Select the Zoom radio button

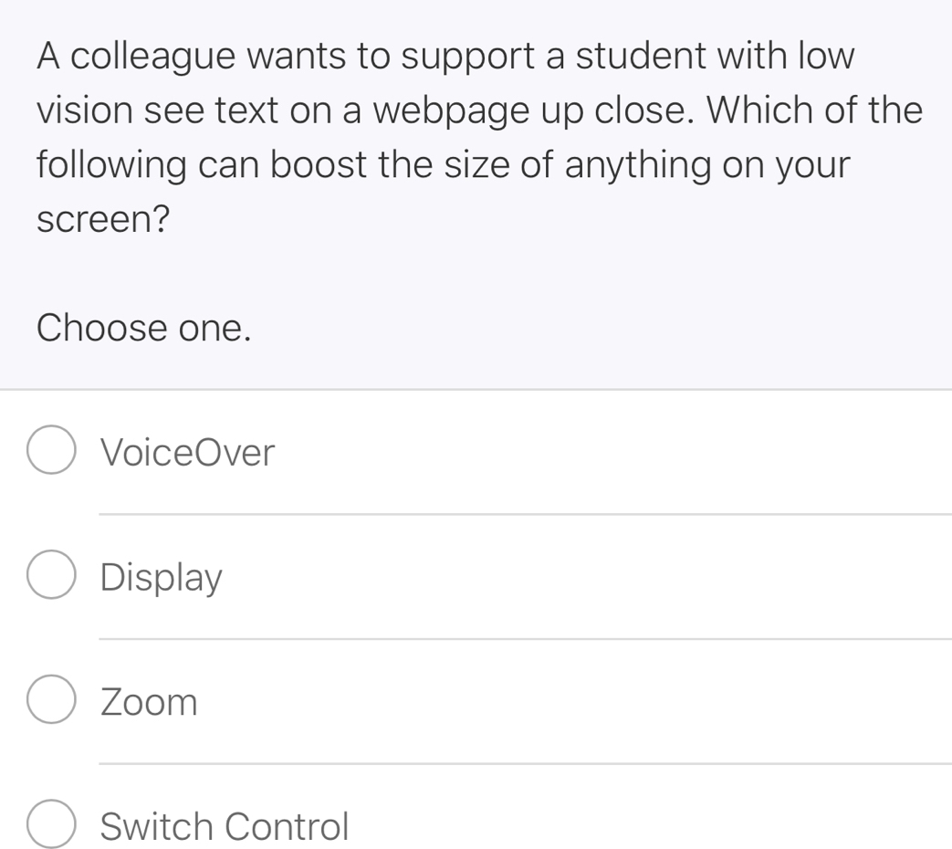50,698
